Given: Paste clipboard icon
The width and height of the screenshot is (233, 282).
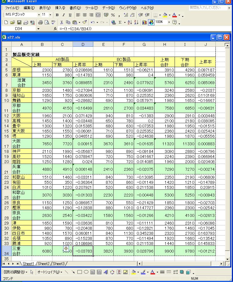Looking at the screenshot, I should coord(75,22).
